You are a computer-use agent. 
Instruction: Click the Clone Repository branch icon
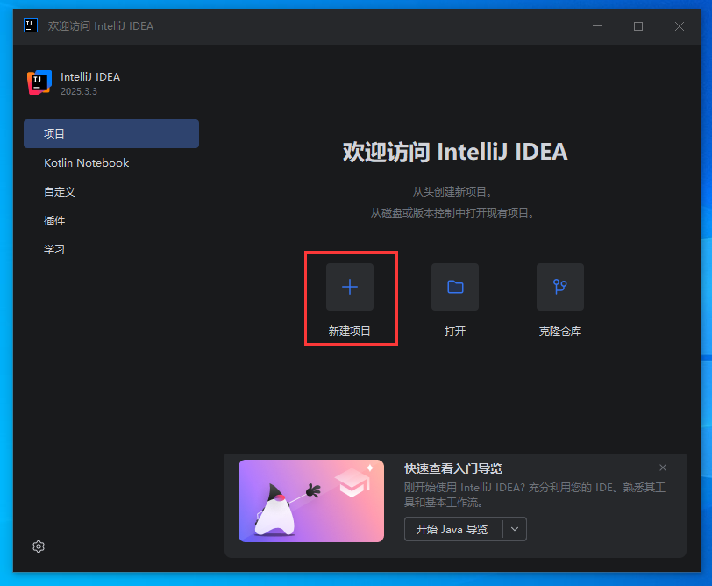560,287
